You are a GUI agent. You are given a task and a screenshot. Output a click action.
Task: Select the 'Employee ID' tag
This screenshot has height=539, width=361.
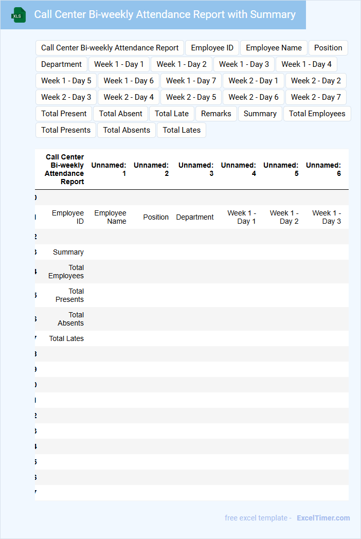(x=212, y=48)
